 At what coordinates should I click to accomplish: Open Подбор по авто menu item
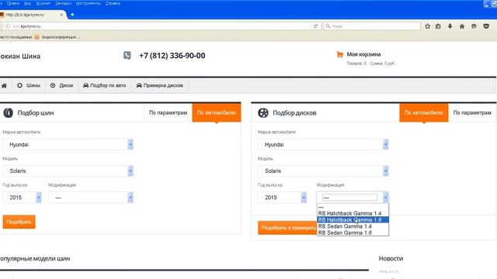point(105,85)
